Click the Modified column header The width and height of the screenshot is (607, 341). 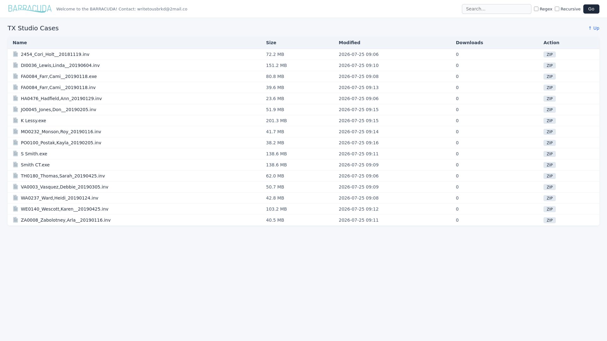click(x=349, y=43)
